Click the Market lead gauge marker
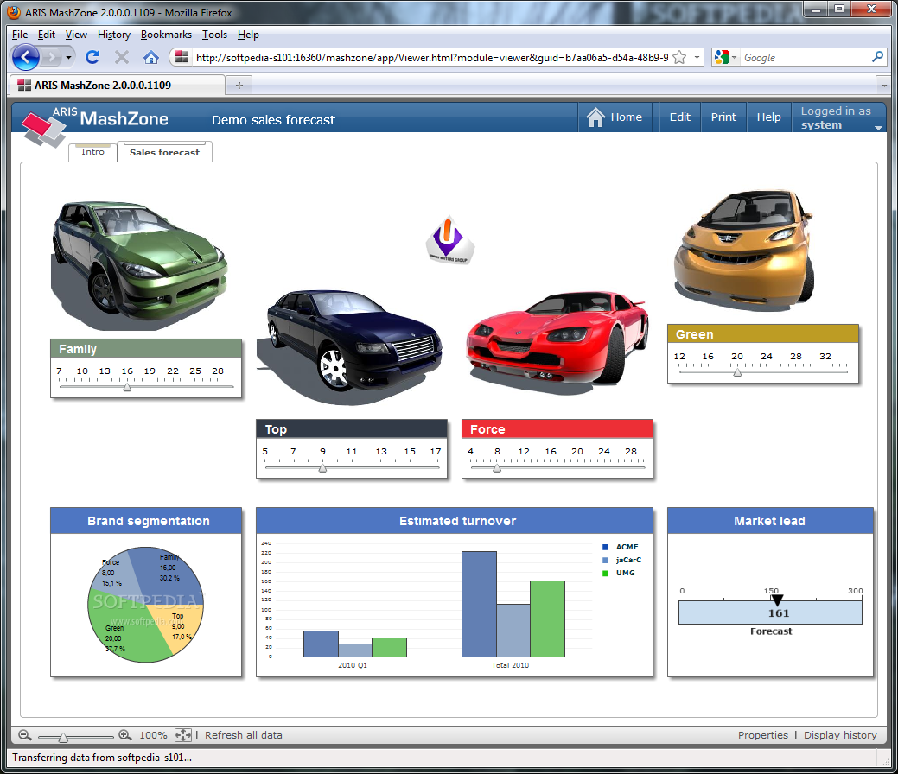898x774 pixels. [777, 600]
